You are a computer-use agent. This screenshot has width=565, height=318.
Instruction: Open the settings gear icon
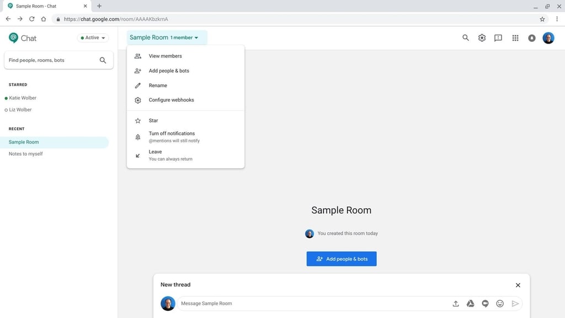click(x=482, y=38)
